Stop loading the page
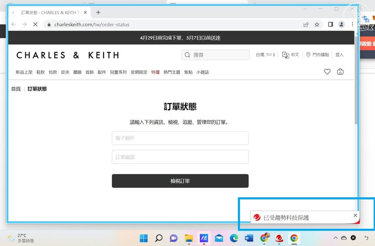This screenshot has width=375, height=246. (35, 25)
